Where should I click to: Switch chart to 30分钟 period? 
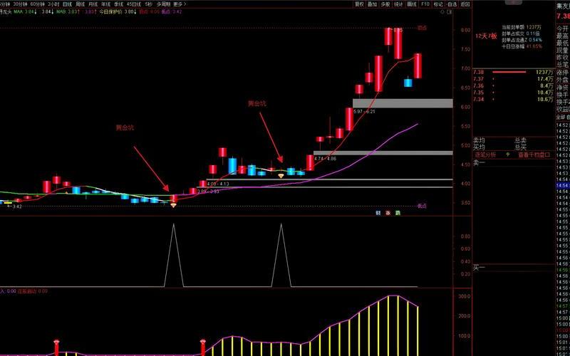coord(20,4)
